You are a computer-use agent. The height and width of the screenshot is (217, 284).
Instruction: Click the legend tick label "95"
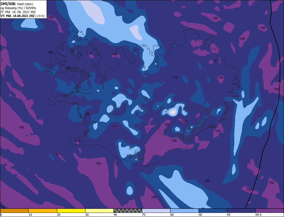[x=229, y=215]
